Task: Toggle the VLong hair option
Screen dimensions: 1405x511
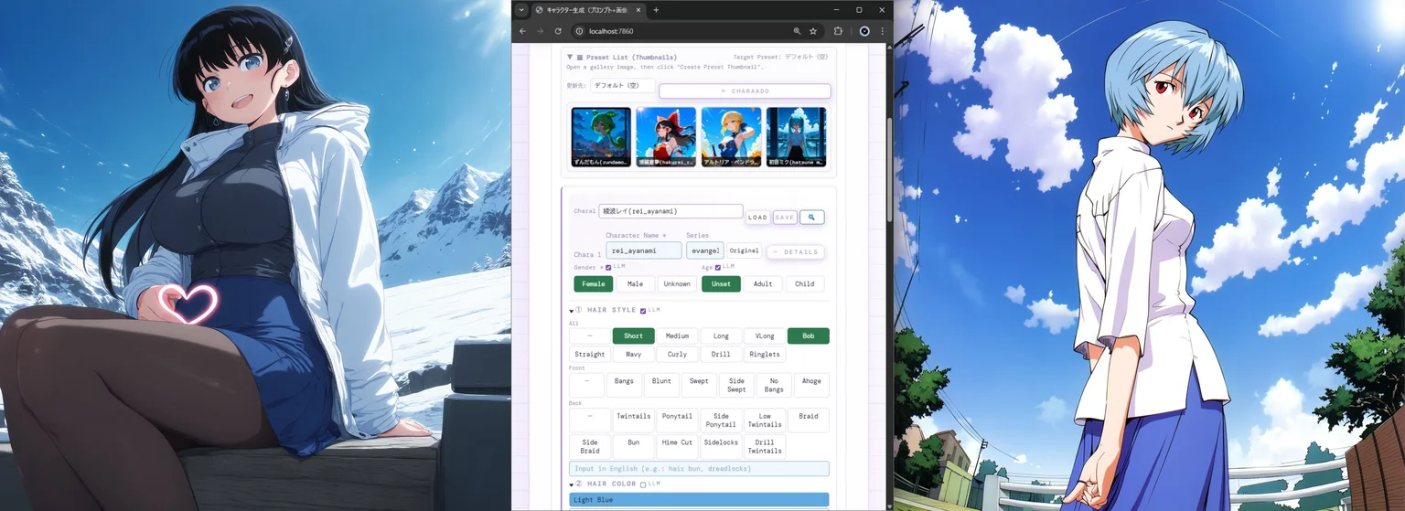Action: click(x=765, y=336)
